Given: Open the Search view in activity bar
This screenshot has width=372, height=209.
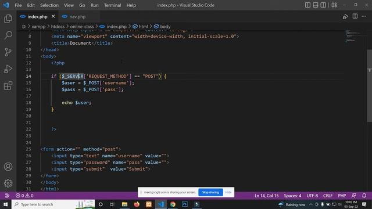Looking at the screenshot, I should click(8, 35).
